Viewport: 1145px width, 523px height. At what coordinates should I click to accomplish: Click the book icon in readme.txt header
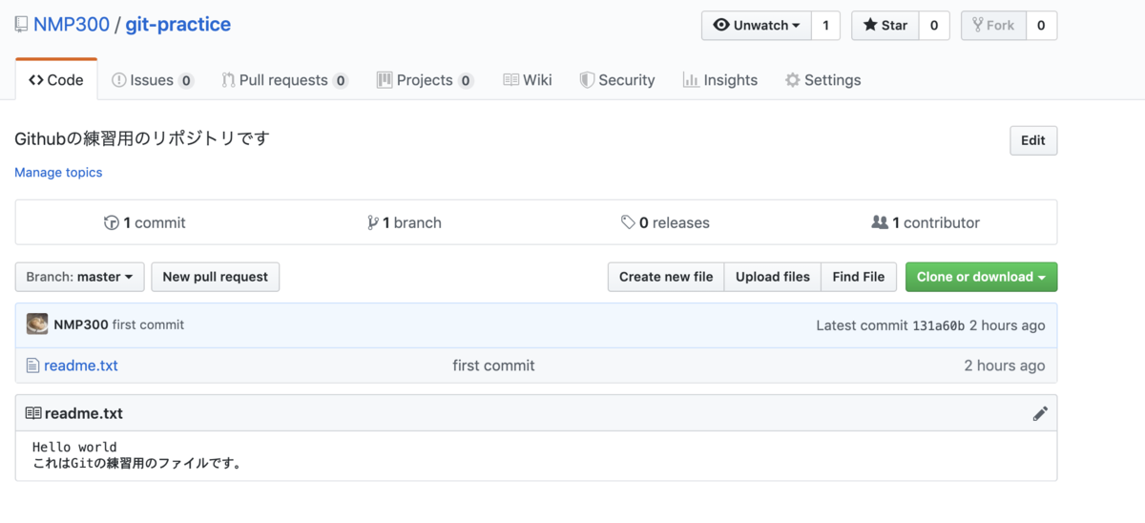point(33,413)
